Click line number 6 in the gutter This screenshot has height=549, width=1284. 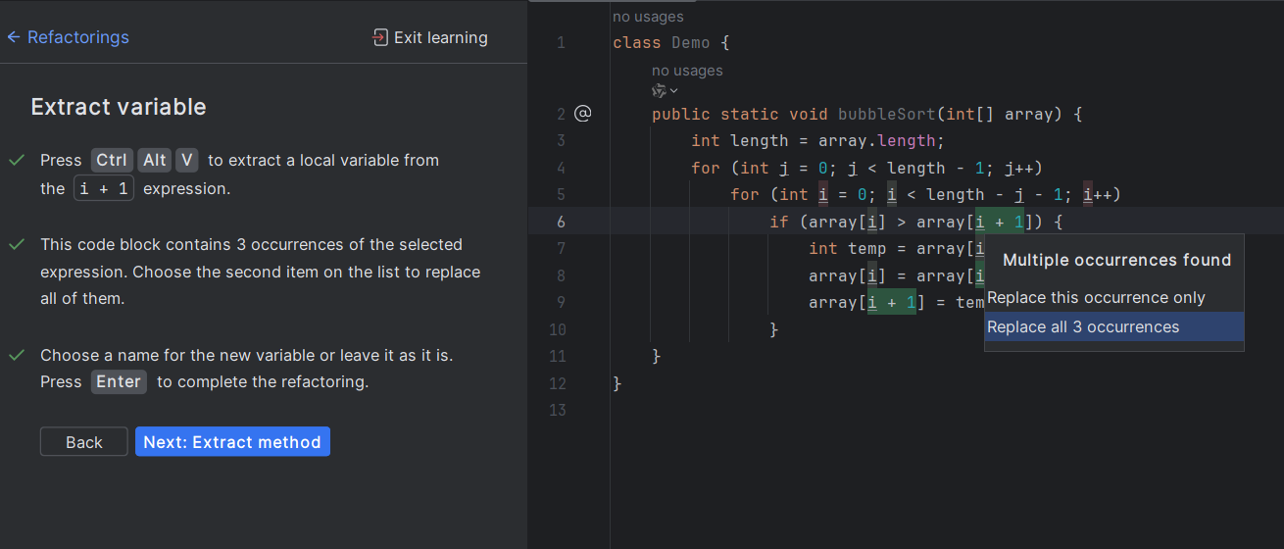561,222
